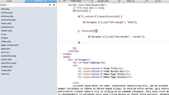Select sidebar.php in file list

[7, 67]
